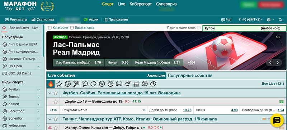Filter live events by badminton shuttlecock icon
287x130 pixels.
coord(127,84)
